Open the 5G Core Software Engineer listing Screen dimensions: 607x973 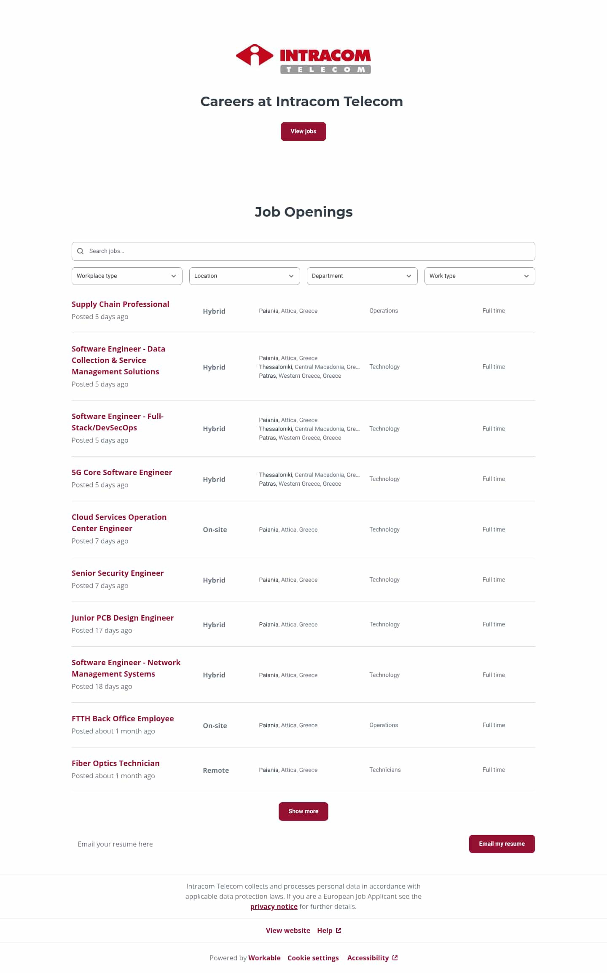click(x=122, y=472)
